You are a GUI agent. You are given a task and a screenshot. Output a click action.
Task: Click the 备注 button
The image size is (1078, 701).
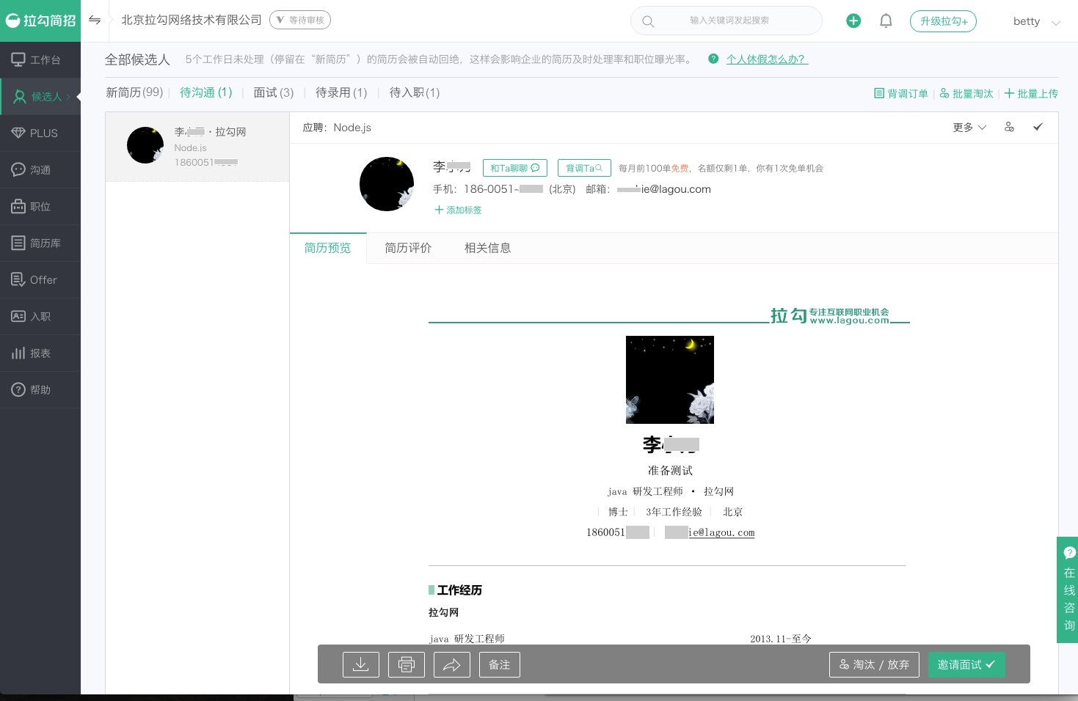[x=500, y=664]
